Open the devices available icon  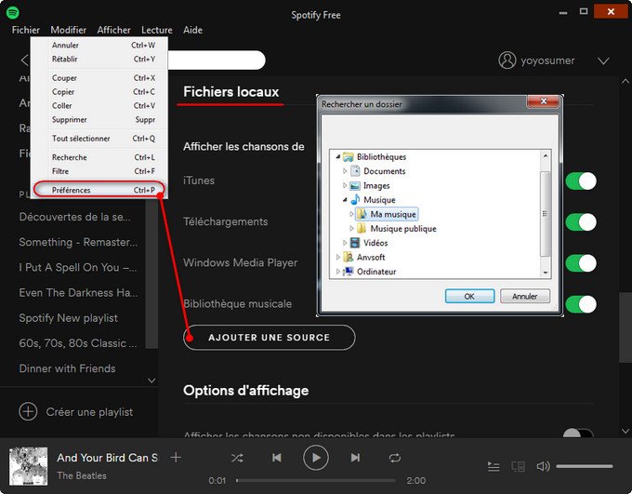[519, 466]
